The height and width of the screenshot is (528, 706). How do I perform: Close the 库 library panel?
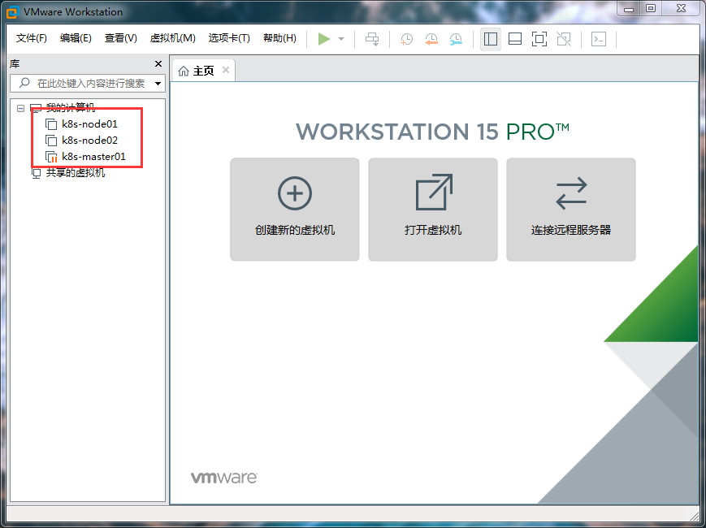click(158, 64)
